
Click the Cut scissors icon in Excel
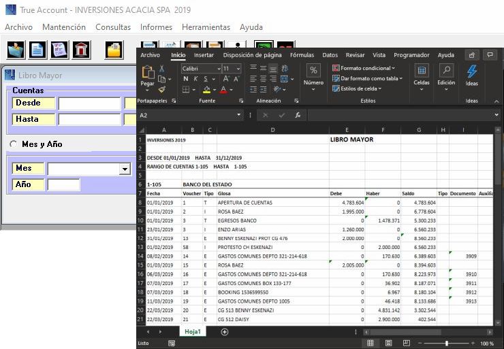pos(161,69)
